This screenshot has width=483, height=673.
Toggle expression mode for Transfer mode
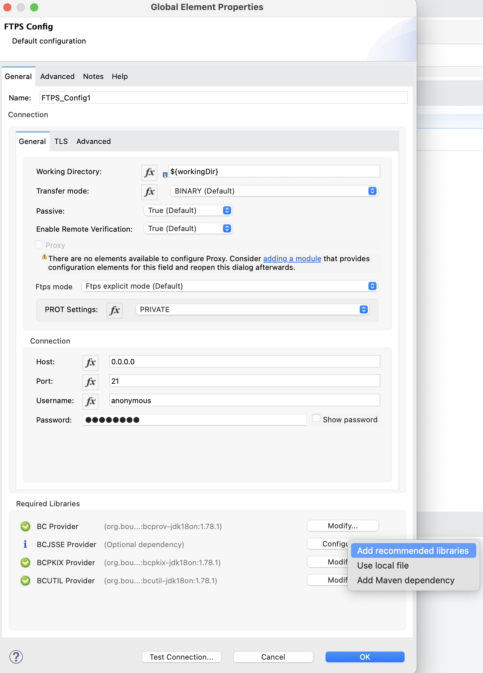(x=149, y=192)
